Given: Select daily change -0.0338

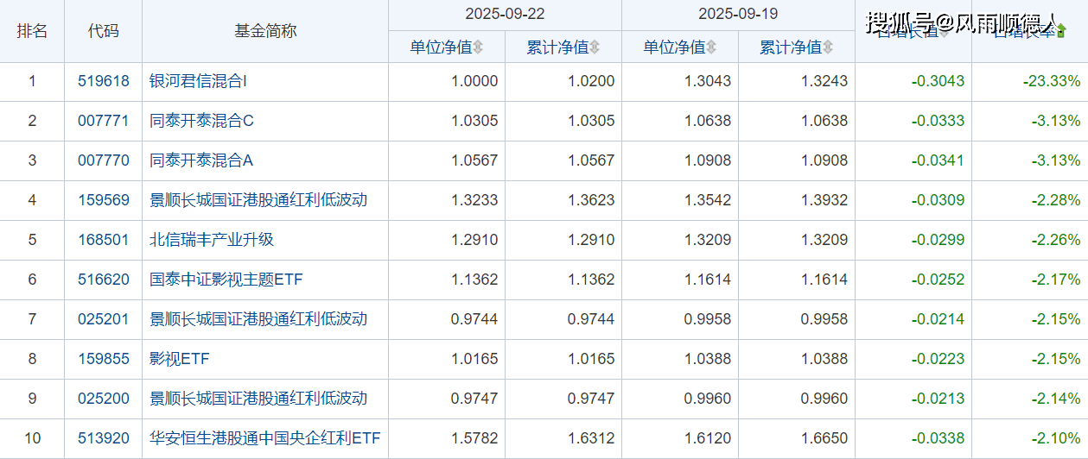Looking at the screenshot, I should point(938,438).
